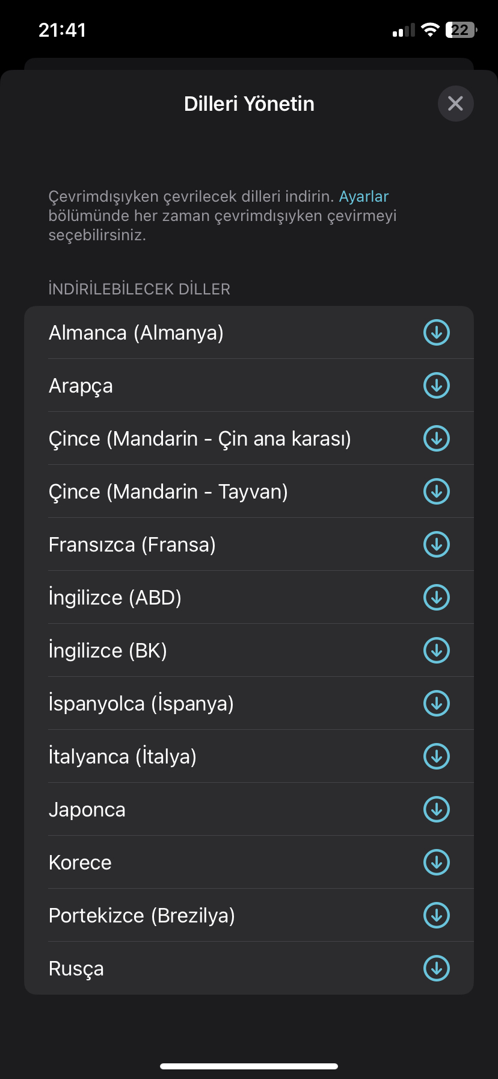Tap the Arapça language row text
Image resolution: width=498 pixels, height=1079 pixels.
(81, 386)
